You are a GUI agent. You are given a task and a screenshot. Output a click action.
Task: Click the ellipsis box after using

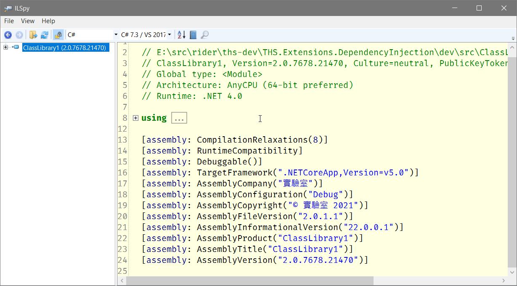179,118
